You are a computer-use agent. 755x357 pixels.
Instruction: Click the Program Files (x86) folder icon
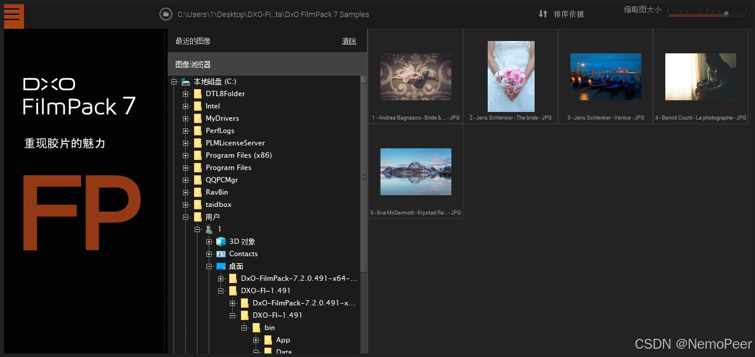198,155
